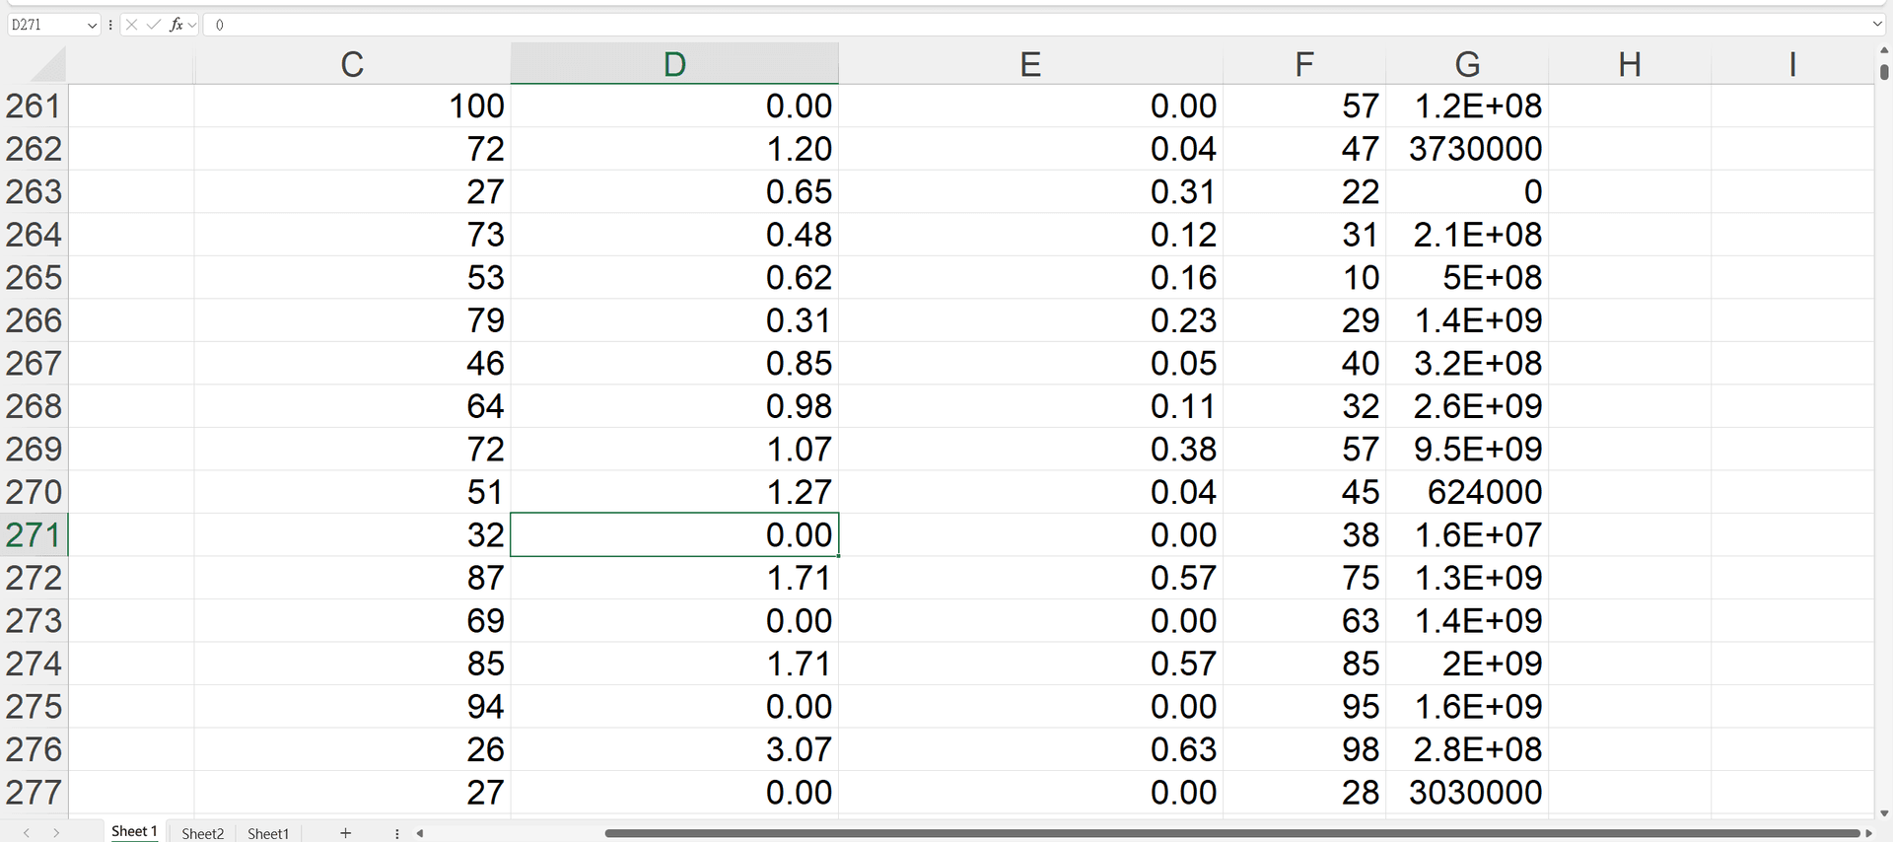Viewport: 1893px width, 842px height.
Task: Click the Insert Function fx icon
Action: (175, 25)
